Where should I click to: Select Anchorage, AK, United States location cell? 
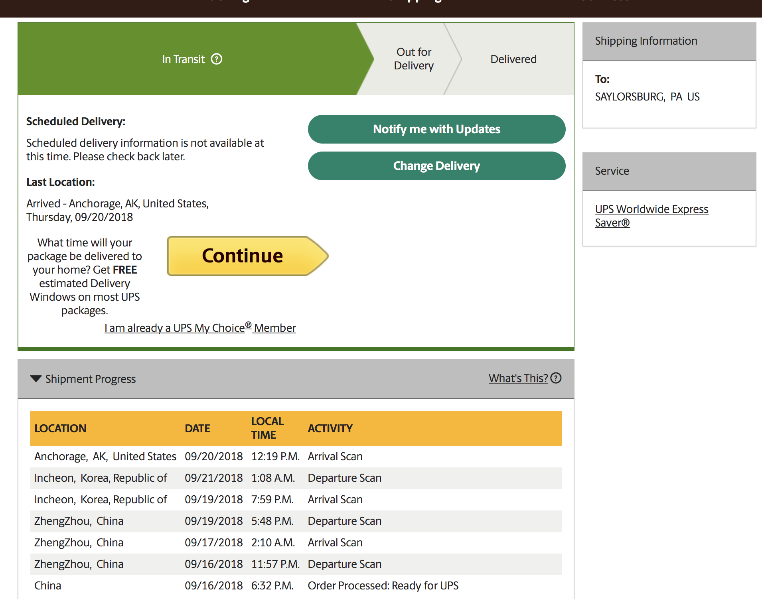[105, 457]
